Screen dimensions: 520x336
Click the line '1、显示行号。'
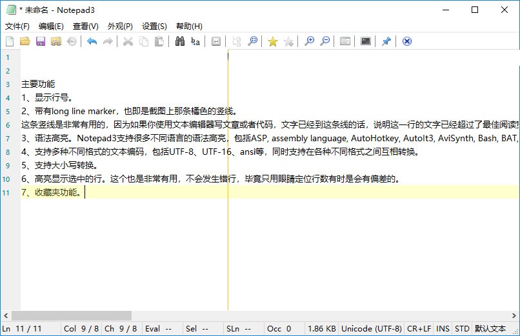tap(47, 98)
